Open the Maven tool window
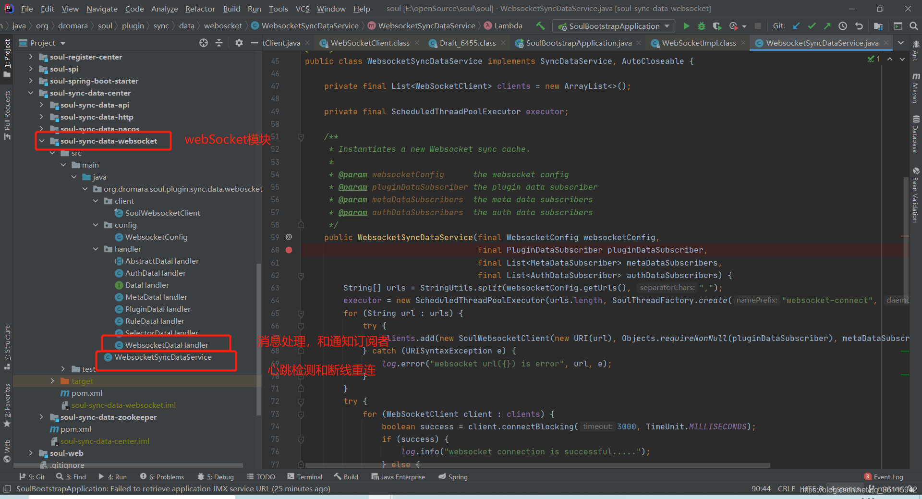The height and width of the screenshot is (499, 922). pos(916,87)
